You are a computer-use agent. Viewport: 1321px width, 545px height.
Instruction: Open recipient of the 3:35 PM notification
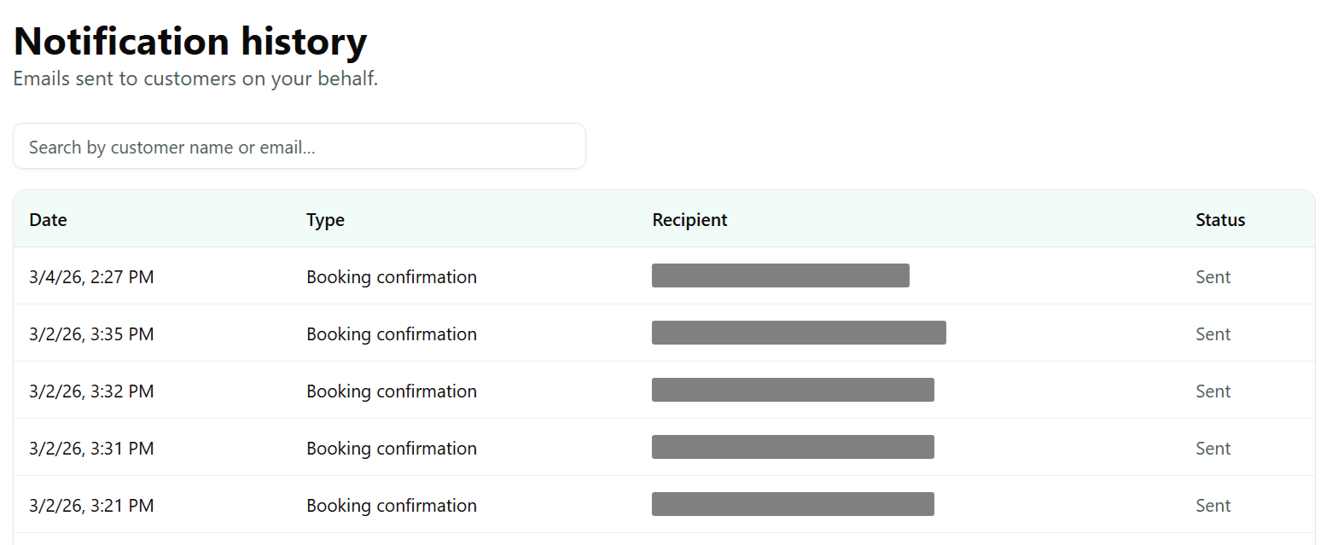pyautogui.click(x=799, y=333)
